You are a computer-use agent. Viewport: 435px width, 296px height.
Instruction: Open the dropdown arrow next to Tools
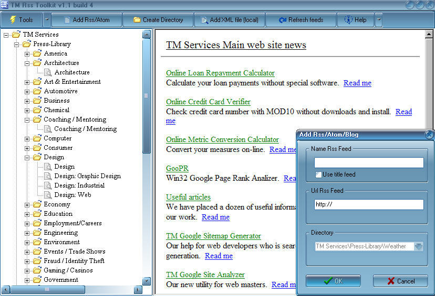[x=47, y=20]
